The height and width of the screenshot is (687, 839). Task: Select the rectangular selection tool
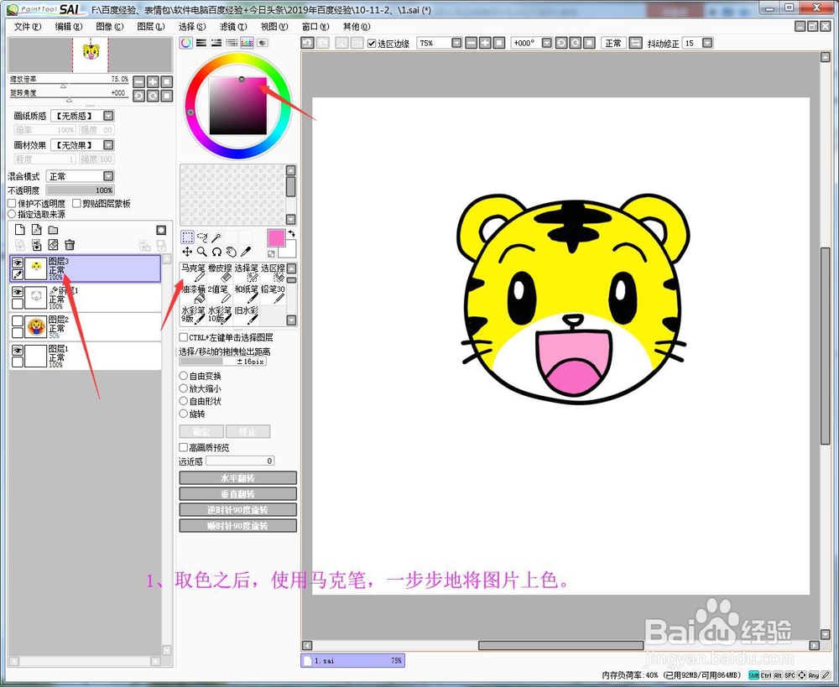tap(187, 237)
